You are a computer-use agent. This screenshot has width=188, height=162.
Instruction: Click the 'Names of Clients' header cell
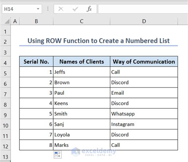click(82, 62)
